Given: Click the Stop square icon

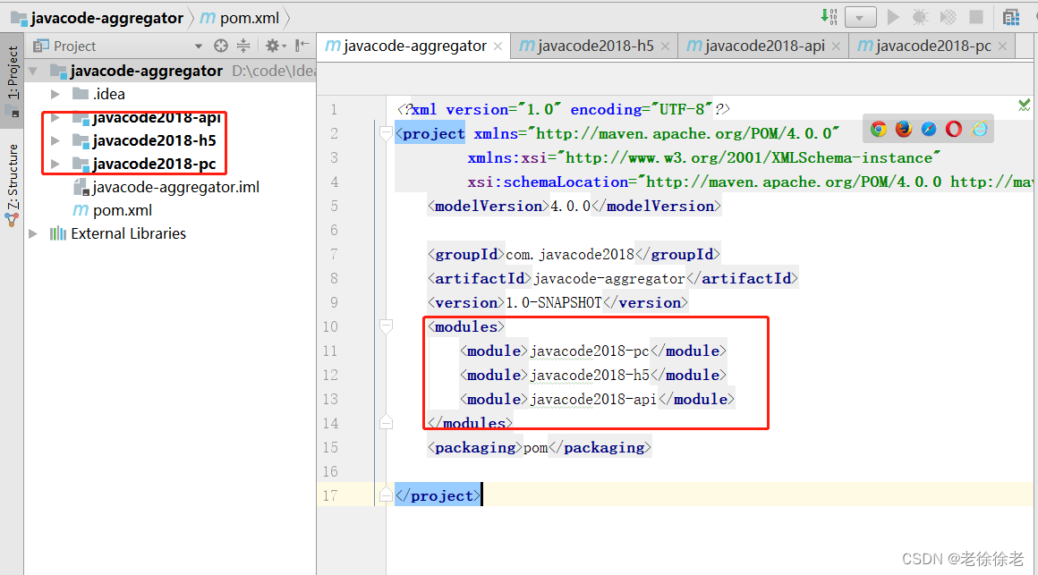Looking at the screenshot, I should [x=975, y=17].
